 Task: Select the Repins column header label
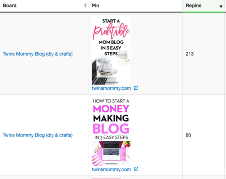pyautogui.click(x=193, y=5)
